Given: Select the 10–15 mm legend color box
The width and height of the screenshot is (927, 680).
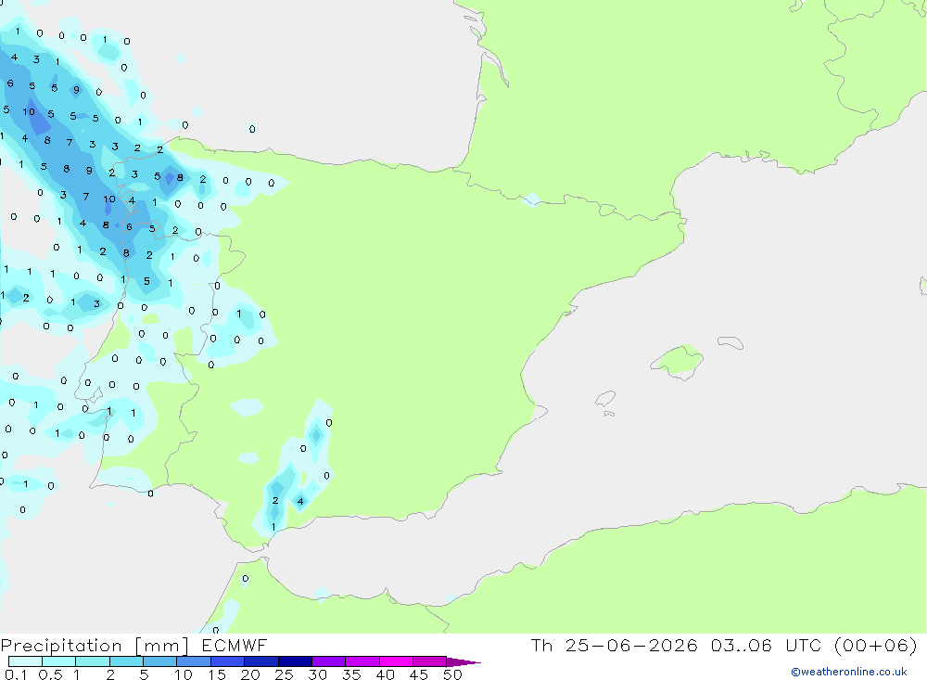Looking at the screenshot, I should [194, 661].
